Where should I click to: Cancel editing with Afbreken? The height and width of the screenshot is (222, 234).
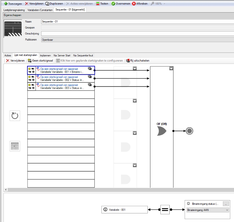coord(140,3)
